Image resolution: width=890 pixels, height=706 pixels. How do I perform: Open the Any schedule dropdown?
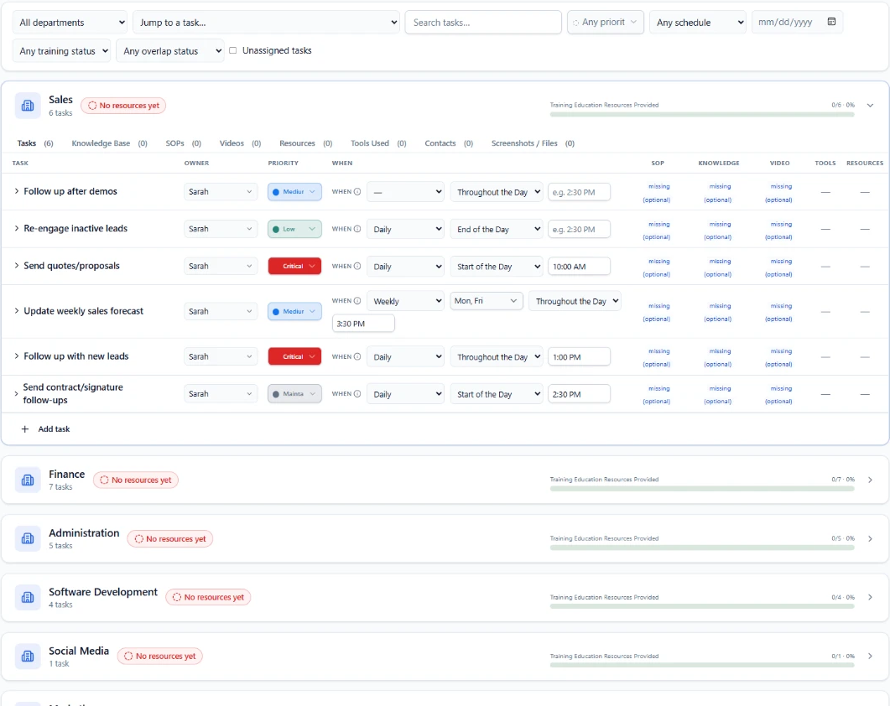click(698, 23)
